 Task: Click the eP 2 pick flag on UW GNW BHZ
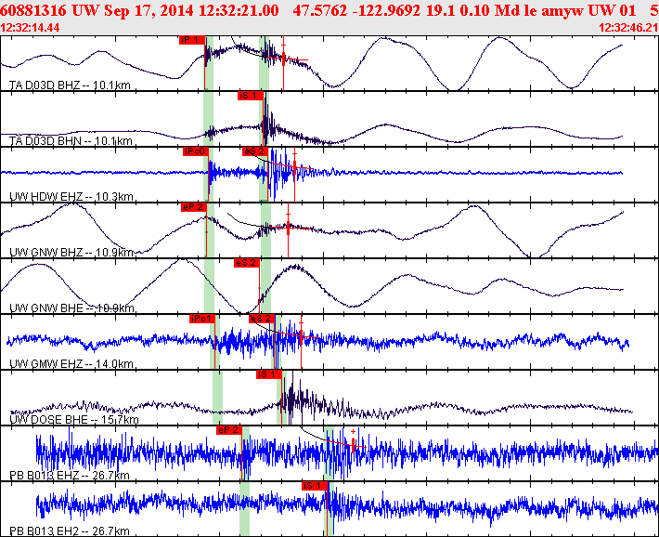click(194, 207)
